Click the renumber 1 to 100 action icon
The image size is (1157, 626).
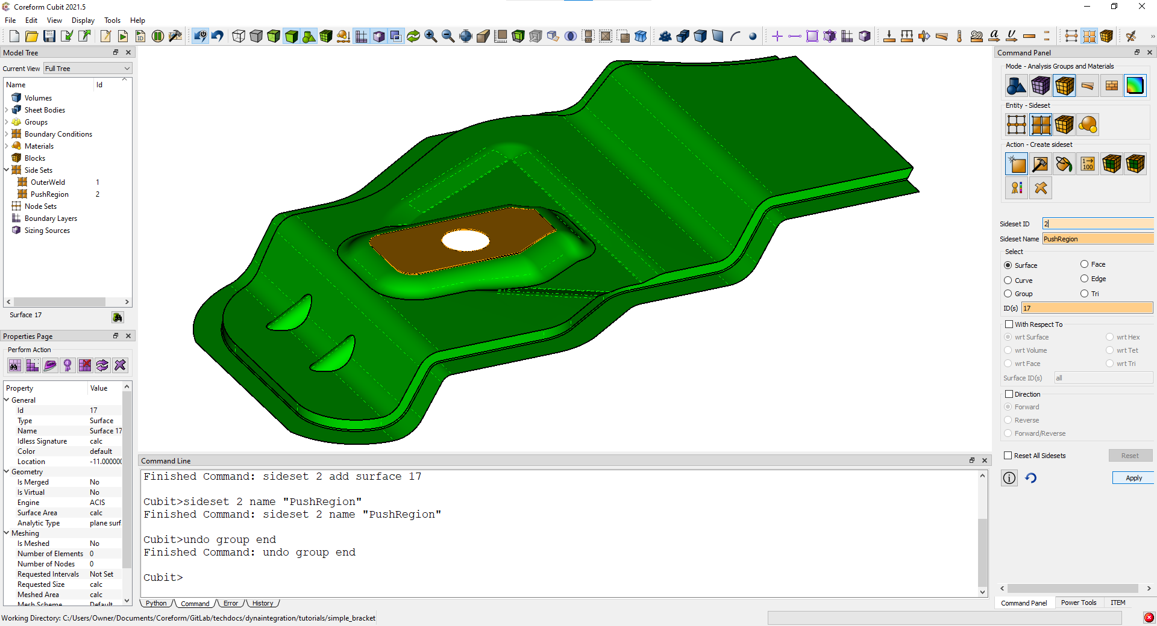click(1088, 164)
